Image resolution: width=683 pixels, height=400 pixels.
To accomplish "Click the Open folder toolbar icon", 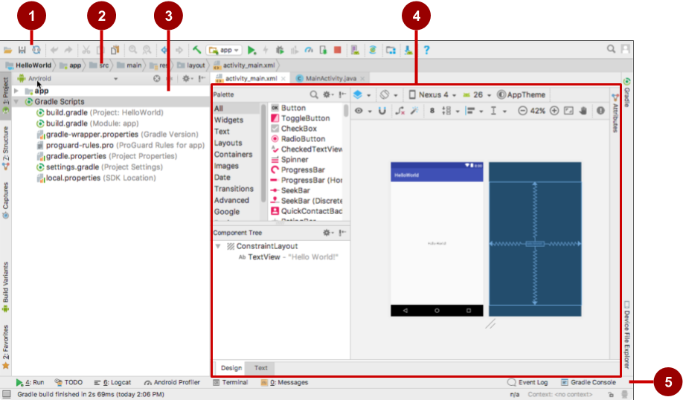I will click(x=7, y=50).
